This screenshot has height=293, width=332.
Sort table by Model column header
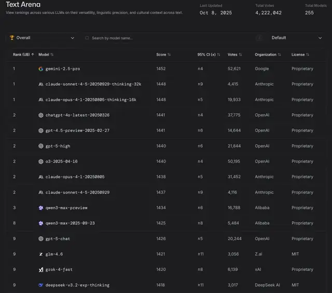click(x=46, y=55)
